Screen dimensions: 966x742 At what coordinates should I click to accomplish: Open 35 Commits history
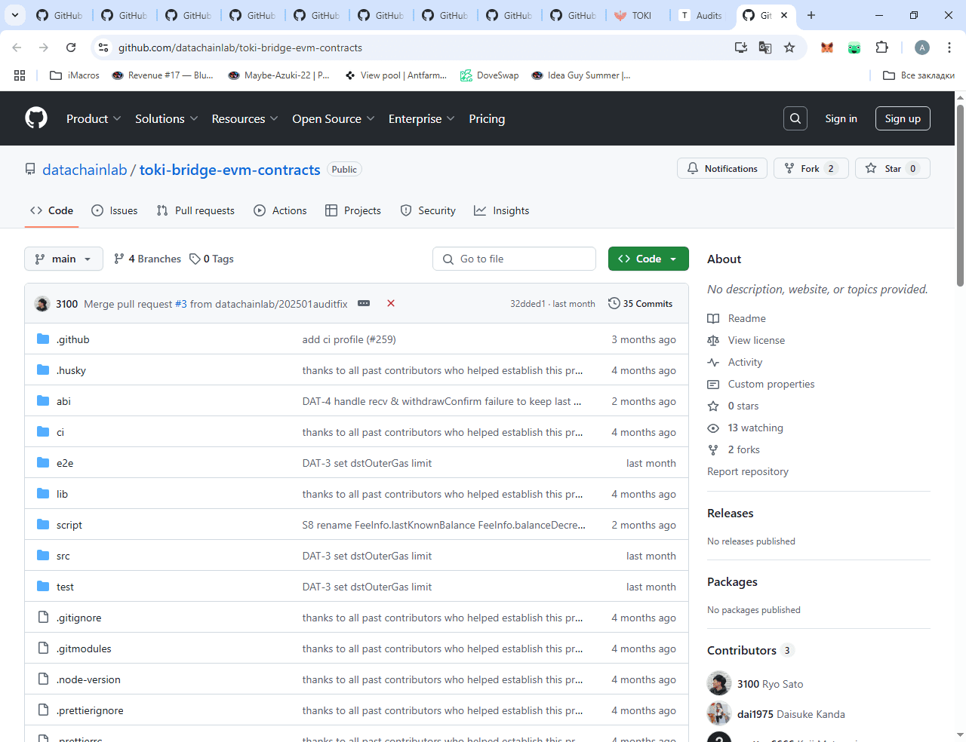click(x=641, y=303)
